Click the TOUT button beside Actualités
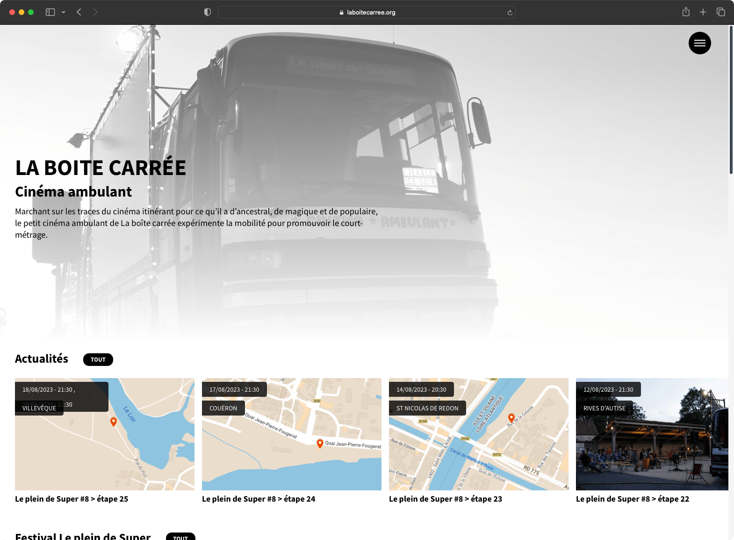Viewport: 734px width, 540px height. tap(98, 359)
